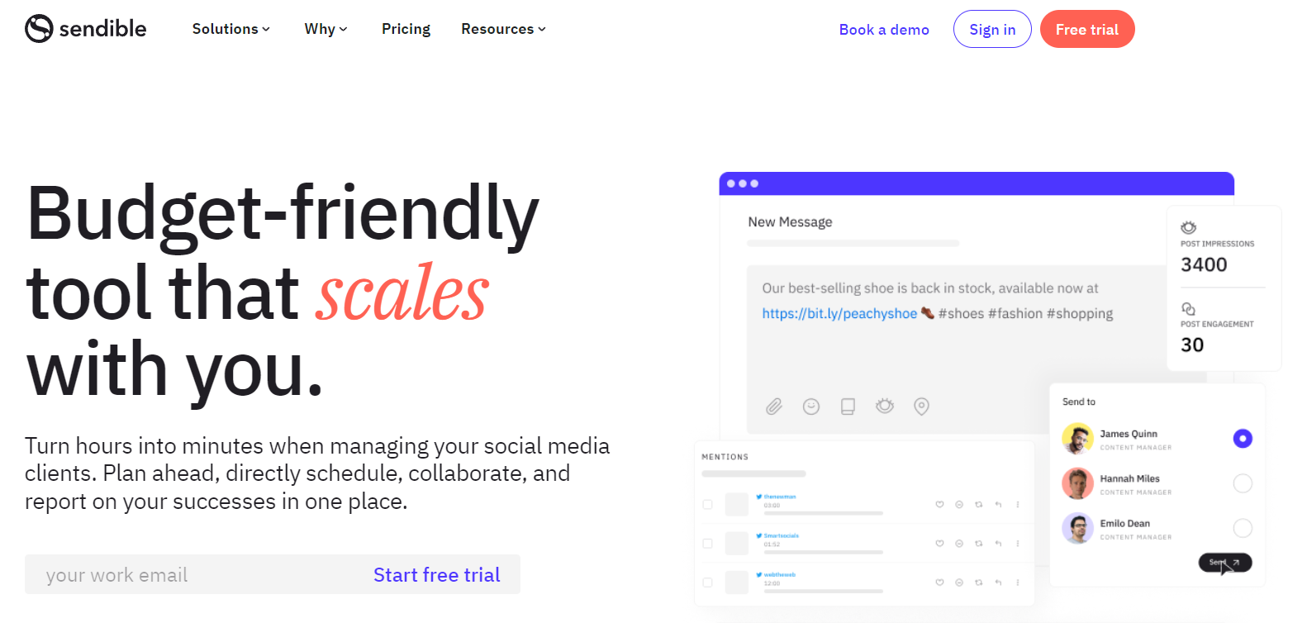1307x623 pixels.
Task: Click the location pin icon
Action: 921,407
